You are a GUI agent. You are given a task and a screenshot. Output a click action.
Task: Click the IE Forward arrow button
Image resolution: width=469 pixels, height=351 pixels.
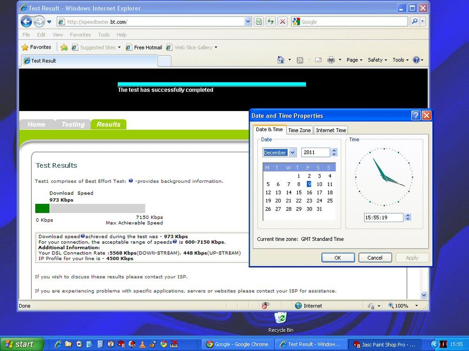39,22
